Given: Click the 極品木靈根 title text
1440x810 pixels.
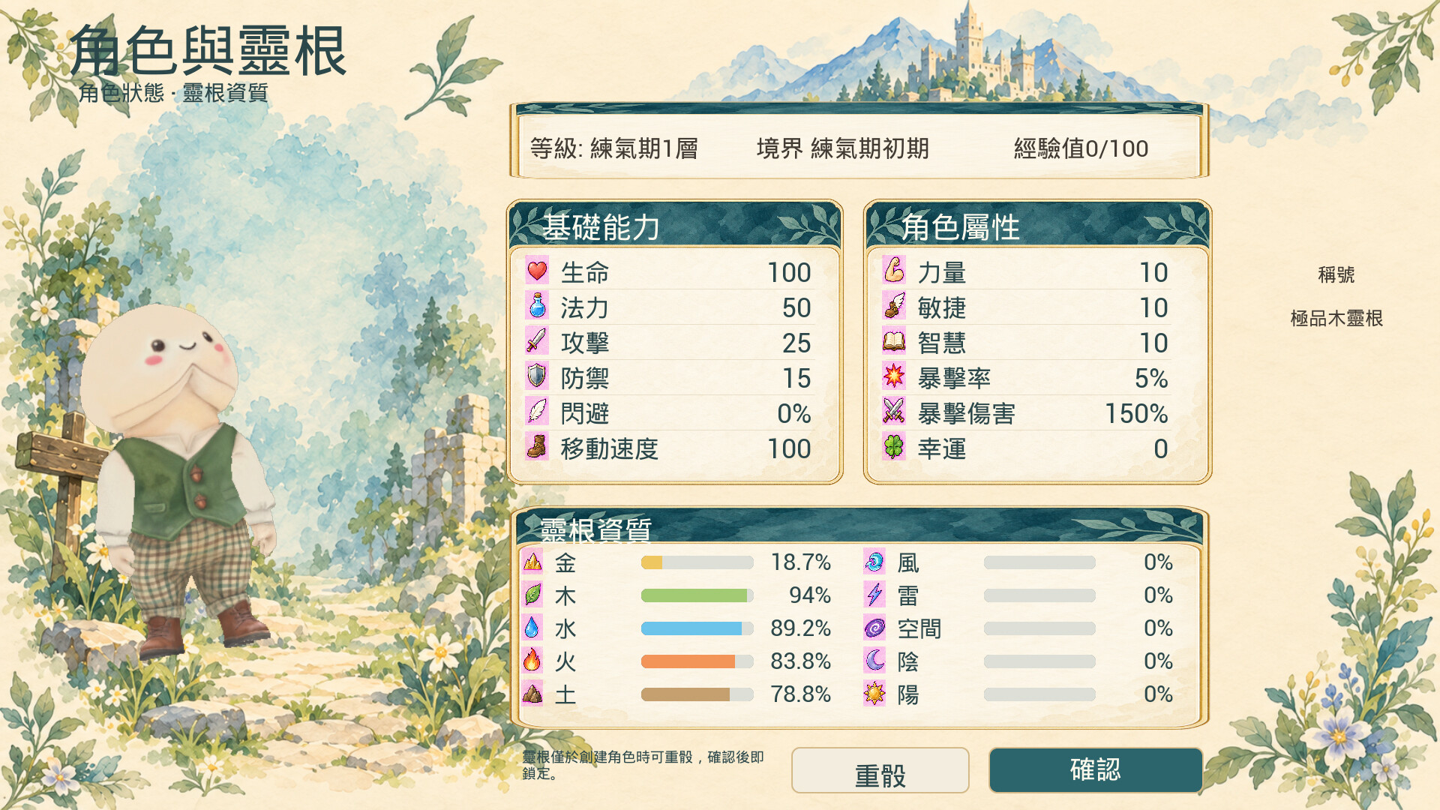Looking at the screenshot, I should [x=1336, y=318].
